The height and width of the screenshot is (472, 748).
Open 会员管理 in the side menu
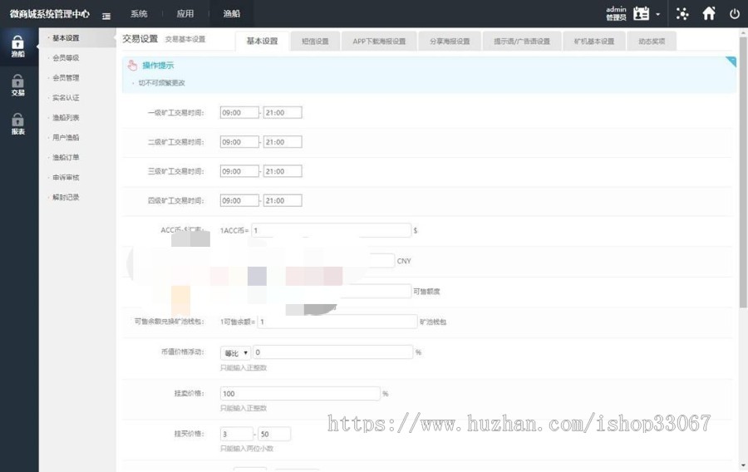66,78
